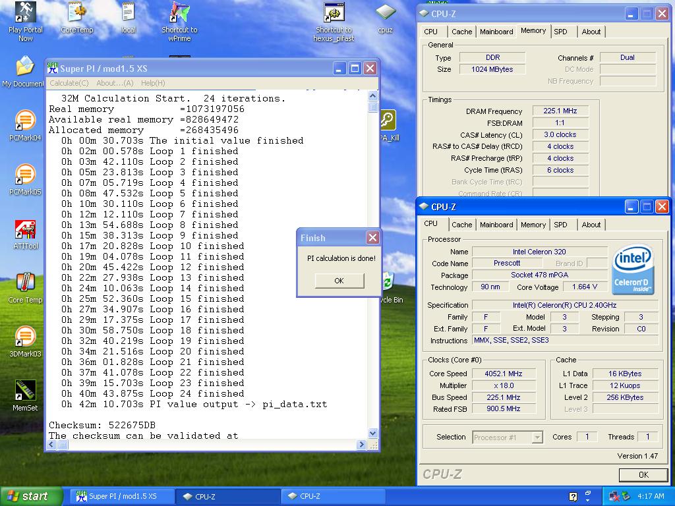675x506 pixels.
Task: Click scroll up arrow in Super PI
Action: (373, 96)
